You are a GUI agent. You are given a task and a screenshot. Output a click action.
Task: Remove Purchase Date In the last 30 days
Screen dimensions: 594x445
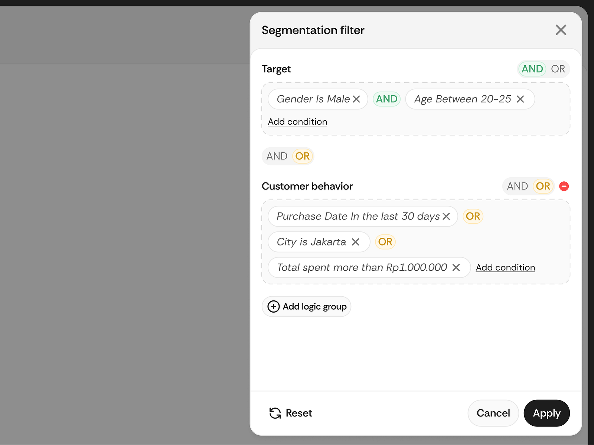coord(446,216)
